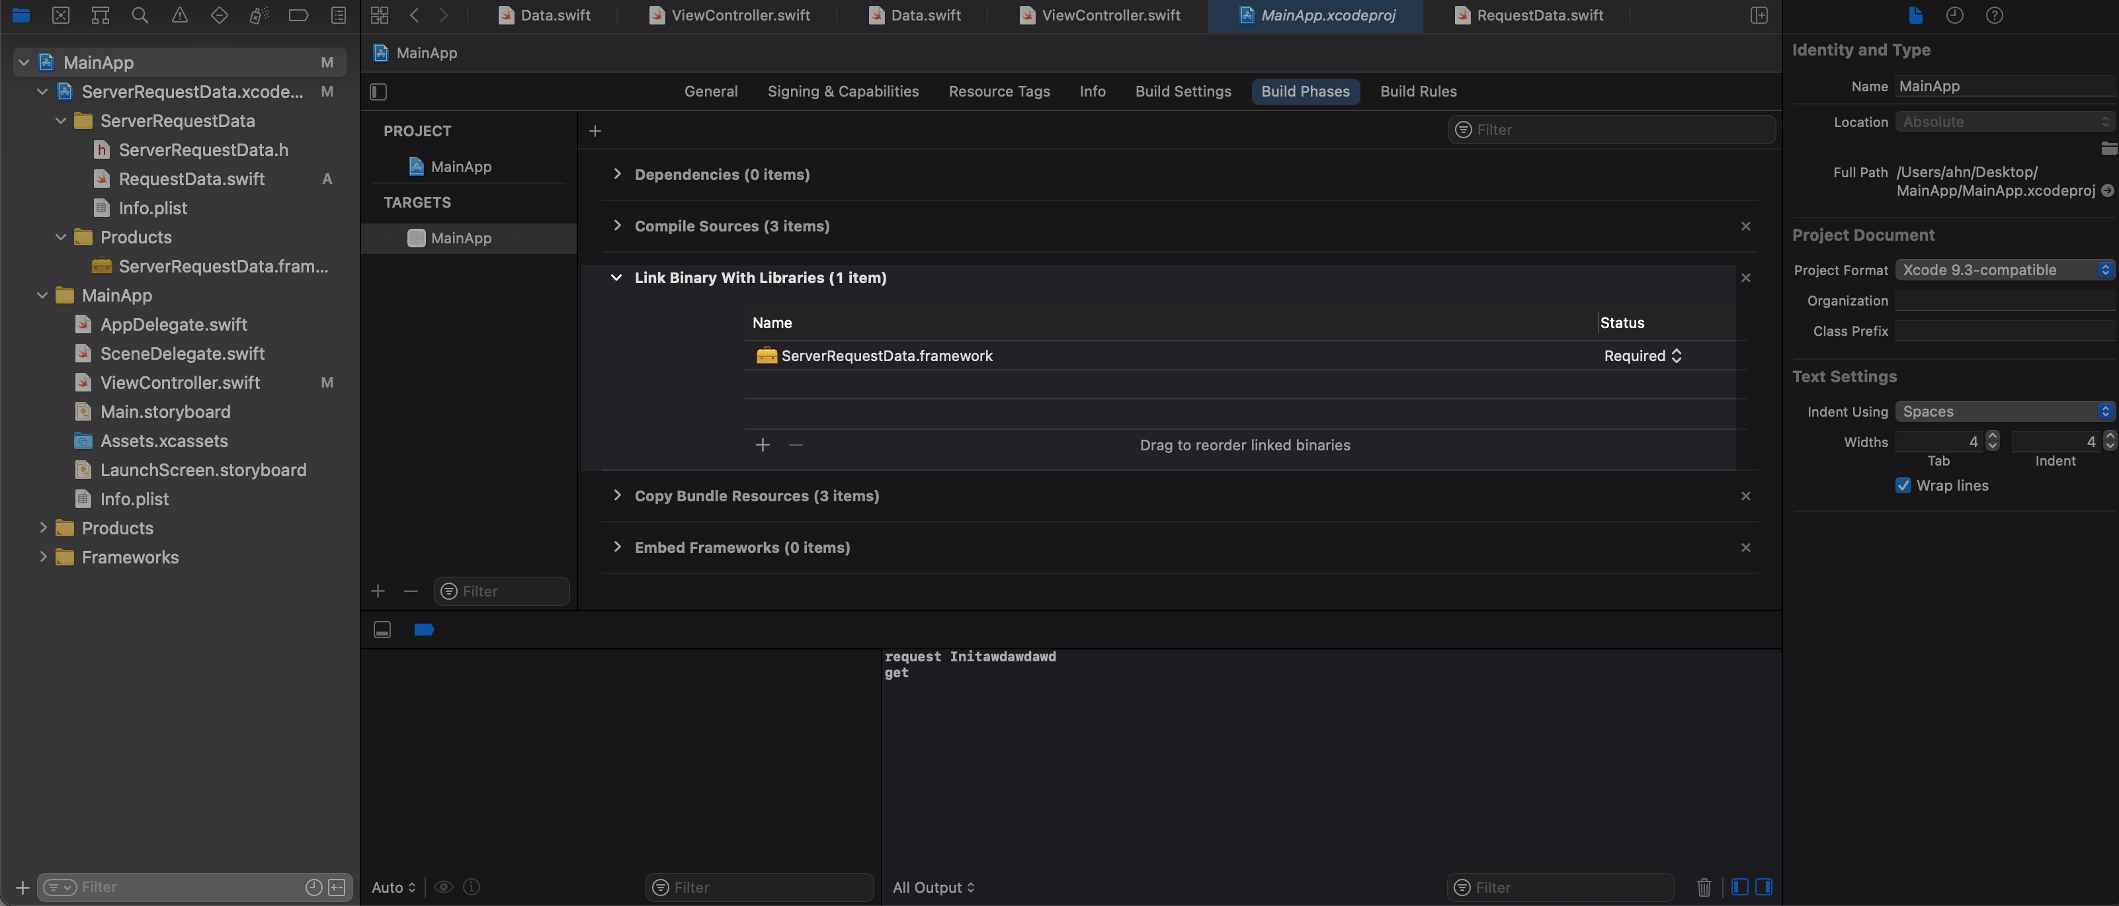
Task: Change the Required status popup
Action: (1642, 356)
